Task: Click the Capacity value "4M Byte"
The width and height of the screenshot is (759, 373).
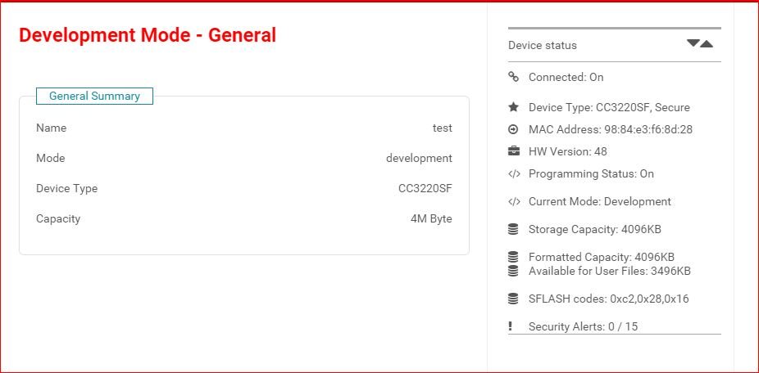Action: coord(431,218)
